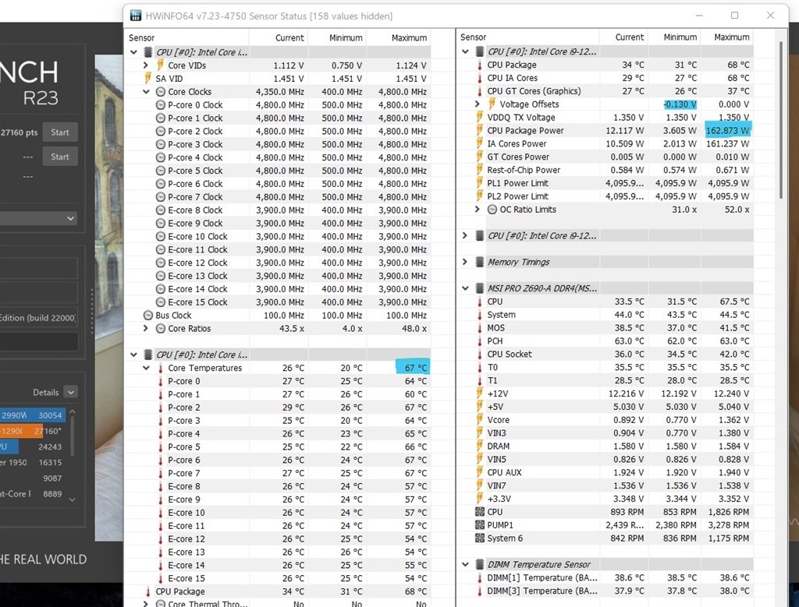The height and width of the screenshot is (607, 799).
Task: Expand the Core Ratios row
Action: pyautogui.click(x=146, y=328)
